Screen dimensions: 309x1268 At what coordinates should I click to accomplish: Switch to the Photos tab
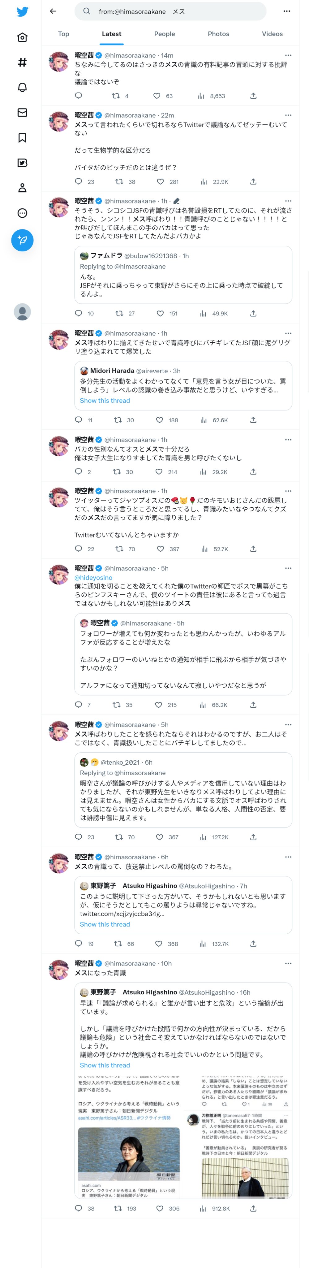click(x=218, y=34)
